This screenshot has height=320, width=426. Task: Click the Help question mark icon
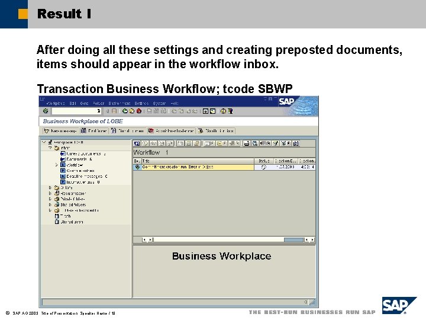pos(223,111)
